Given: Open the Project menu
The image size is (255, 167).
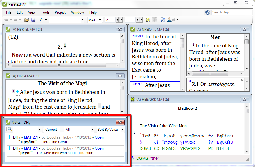Looking at the screenshot, I should (x=60, y=12).
